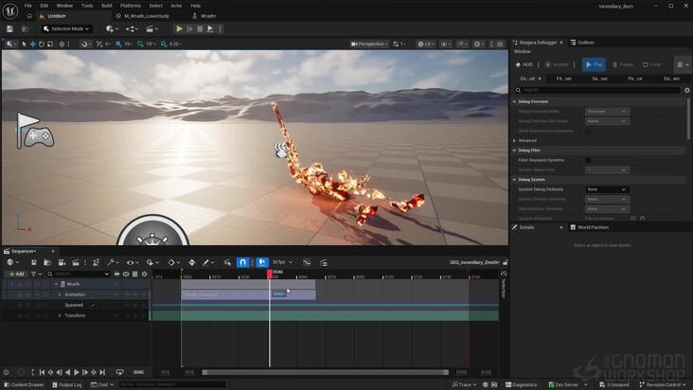Collapse the Debug Overview section

[x=514, y=101]
